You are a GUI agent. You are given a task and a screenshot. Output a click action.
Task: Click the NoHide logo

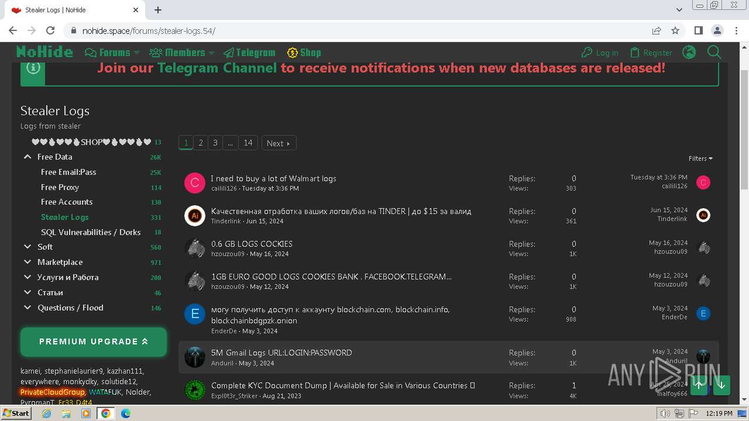[44, 52]
